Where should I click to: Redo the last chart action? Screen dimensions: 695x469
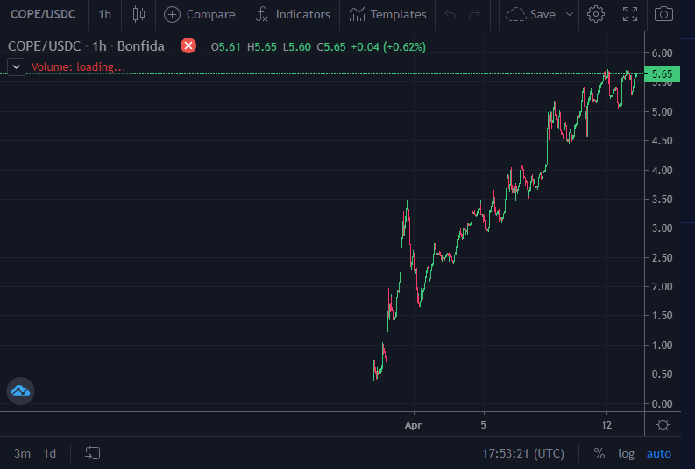[x=475, y=14]
